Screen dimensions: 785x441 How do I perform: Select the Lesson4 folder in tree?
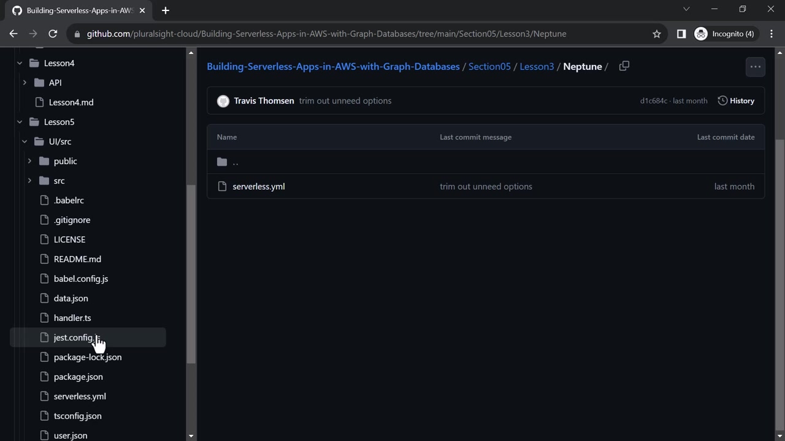(x=59, y=63)
